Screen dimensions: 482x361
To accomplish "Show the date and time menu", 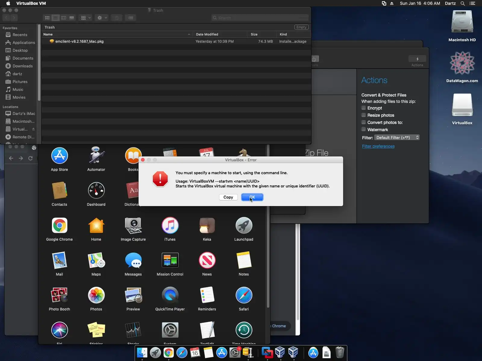I will (420, 3).
